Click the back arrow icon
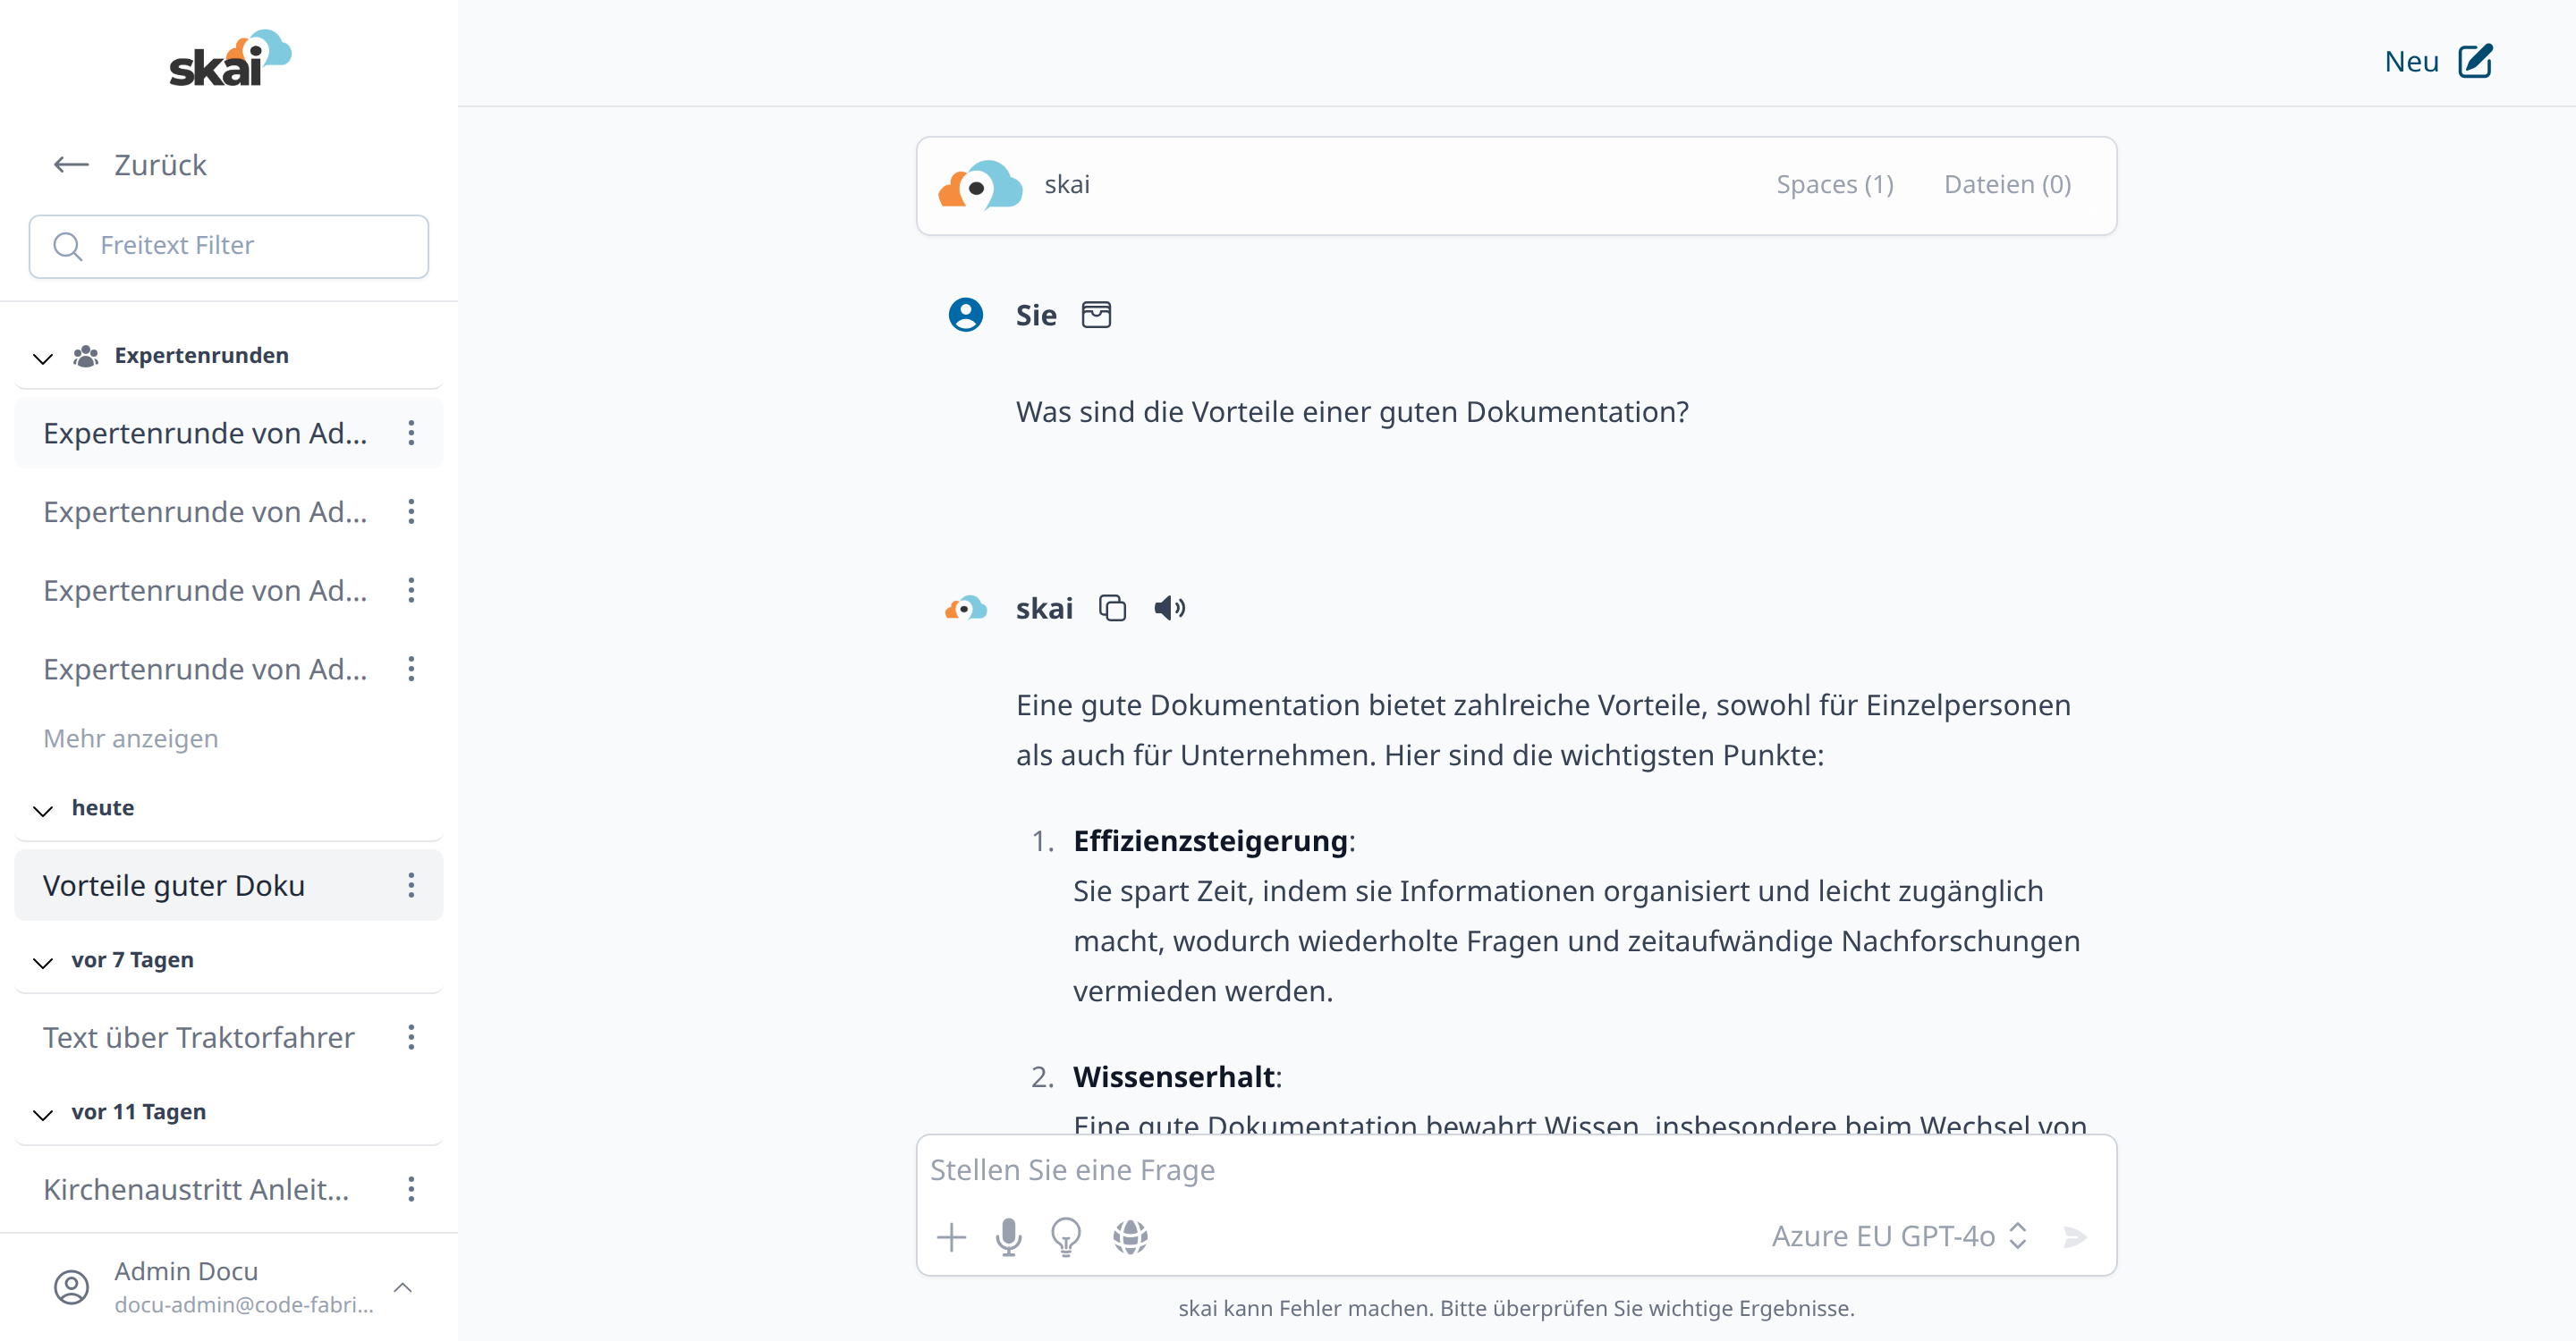This screenshot has height=1341, width=2576. coord(71,164)
